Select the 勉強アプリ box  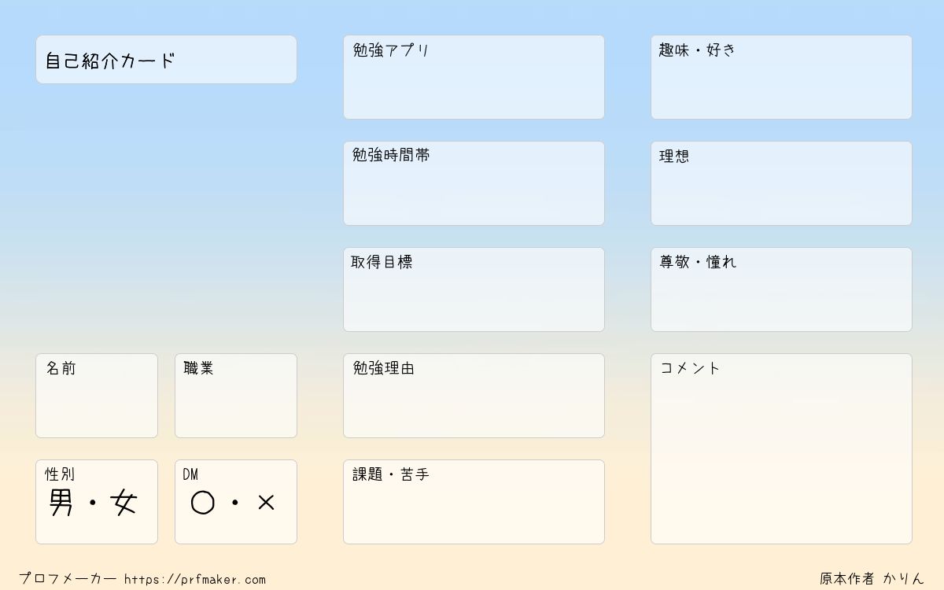tap(474, 77)
